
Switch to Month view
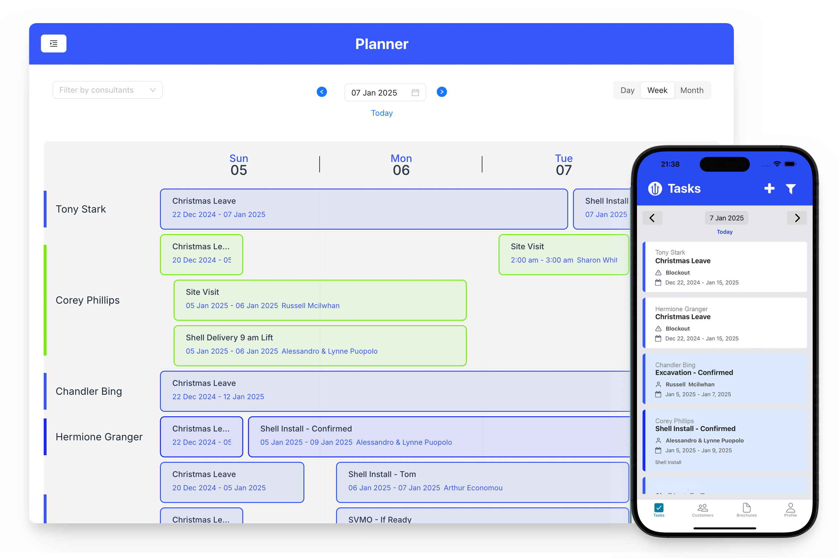(x=691, y=90)
